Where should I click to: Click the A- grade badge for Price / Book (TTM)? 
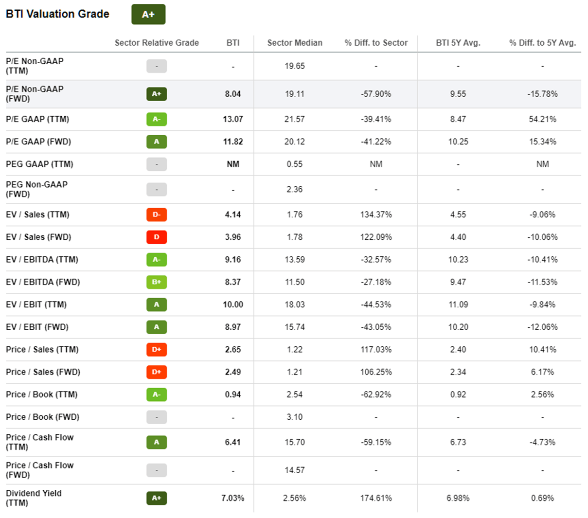coord(157,394)
